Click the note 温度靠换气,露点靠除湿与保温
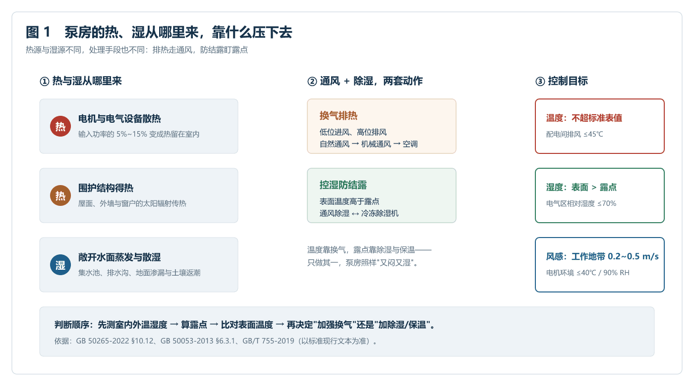The image size is (694, 386). [369, 250]
